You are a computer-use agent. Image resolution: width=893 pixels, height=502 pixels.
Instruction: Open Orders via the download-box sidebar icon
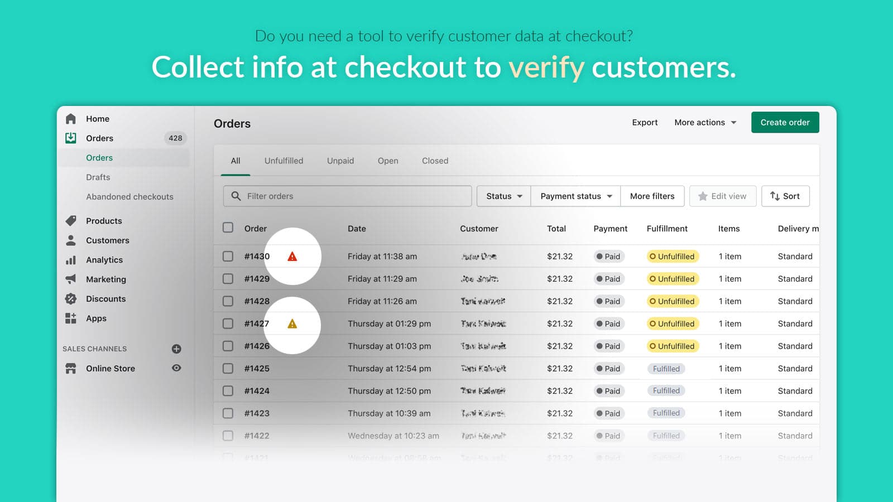(71, 138)
